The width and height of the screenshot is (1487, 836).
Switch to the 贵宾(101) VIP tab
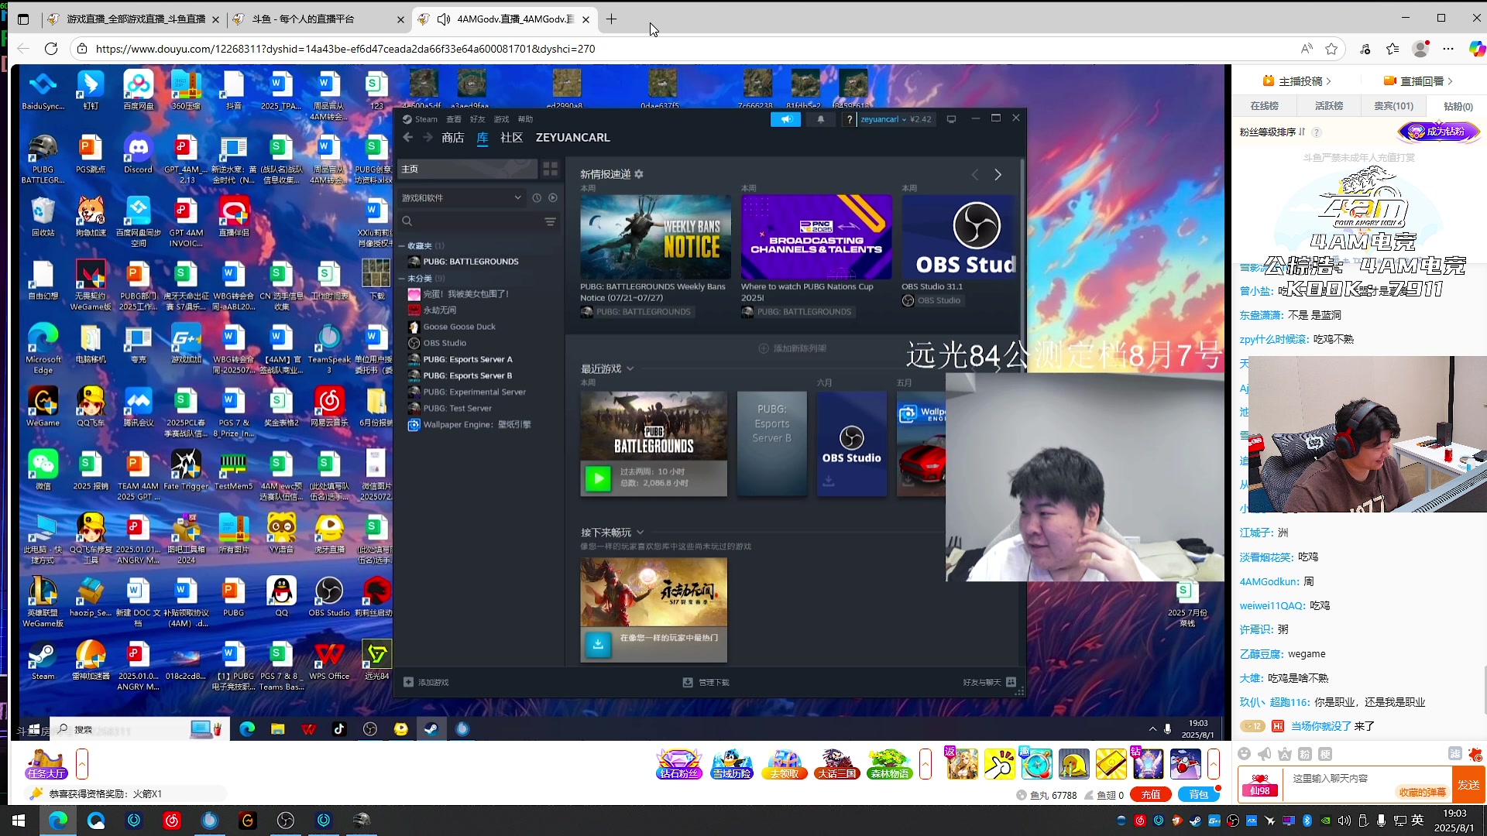point(1393,106)
